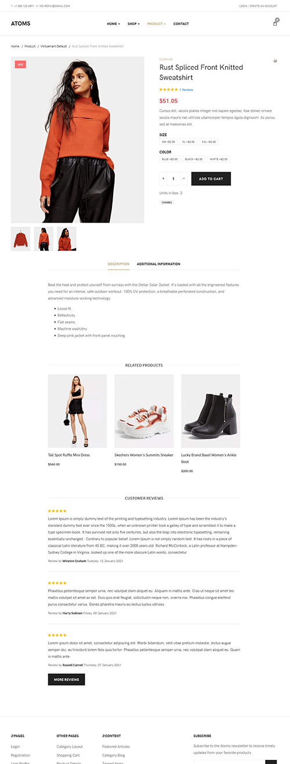290x764 pixels.
Task: Click the MORE REVIEWS button
Action: 67,679
